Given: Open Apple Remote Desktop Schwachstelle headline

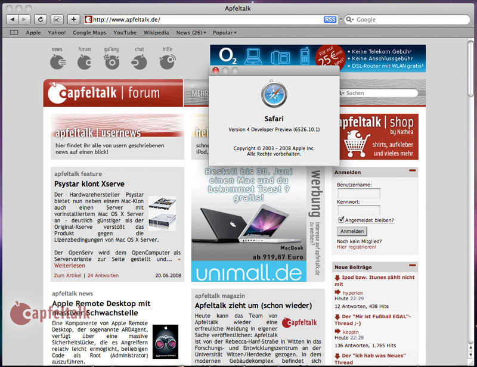Looking at the screenshot, I should pyautogui.click(x=101, y=308).
